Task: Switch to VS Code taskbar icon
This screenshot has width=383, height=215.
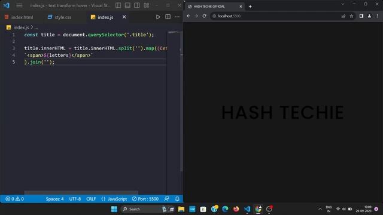Action: pyautogui.click(x=247, y=209)
